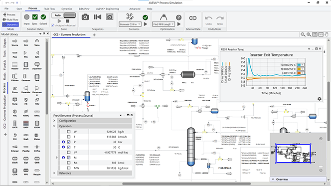This screenshot has height=186, width=331.
Task: Expand the M row arrow
Action: pyautogui.click(x=56, y=158)
